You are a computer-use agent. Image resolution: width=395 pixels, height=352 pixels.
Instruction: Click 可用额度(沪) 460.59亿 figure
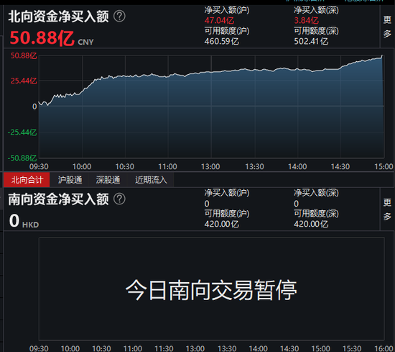221,41
